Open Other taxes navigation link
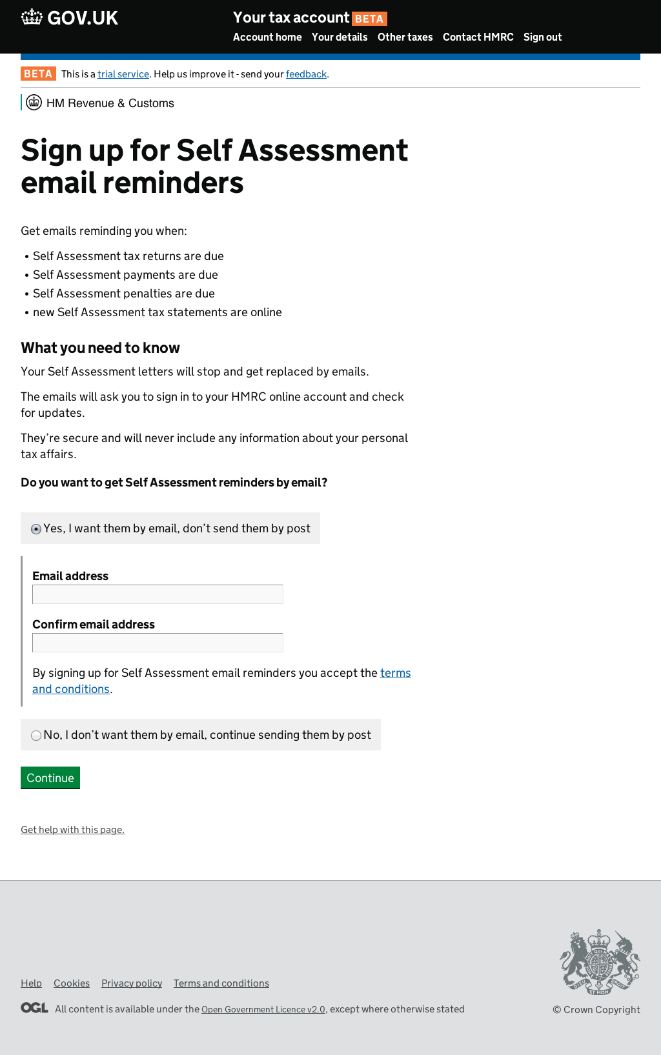The width and height of the screenshot is (661, 1055). click(x=405, y=37)
